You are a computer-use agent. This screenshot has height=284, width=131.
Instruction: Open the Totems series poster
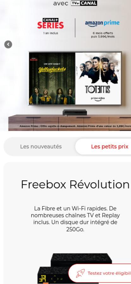coord(98,78)
